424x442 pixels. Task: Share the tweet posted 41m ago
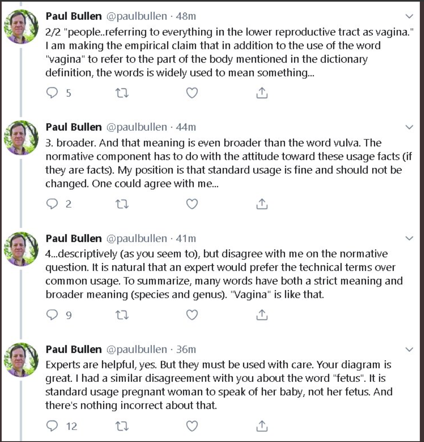[261, 315]
